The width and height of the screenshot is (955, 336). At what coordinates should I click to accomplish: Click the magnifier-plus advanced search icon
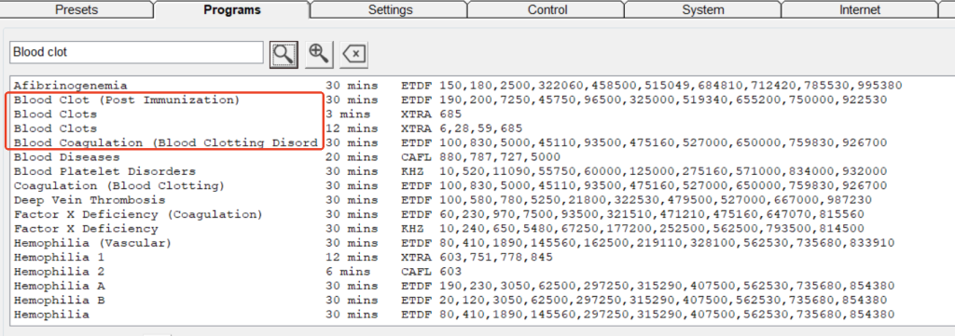(x=319, y=54)
